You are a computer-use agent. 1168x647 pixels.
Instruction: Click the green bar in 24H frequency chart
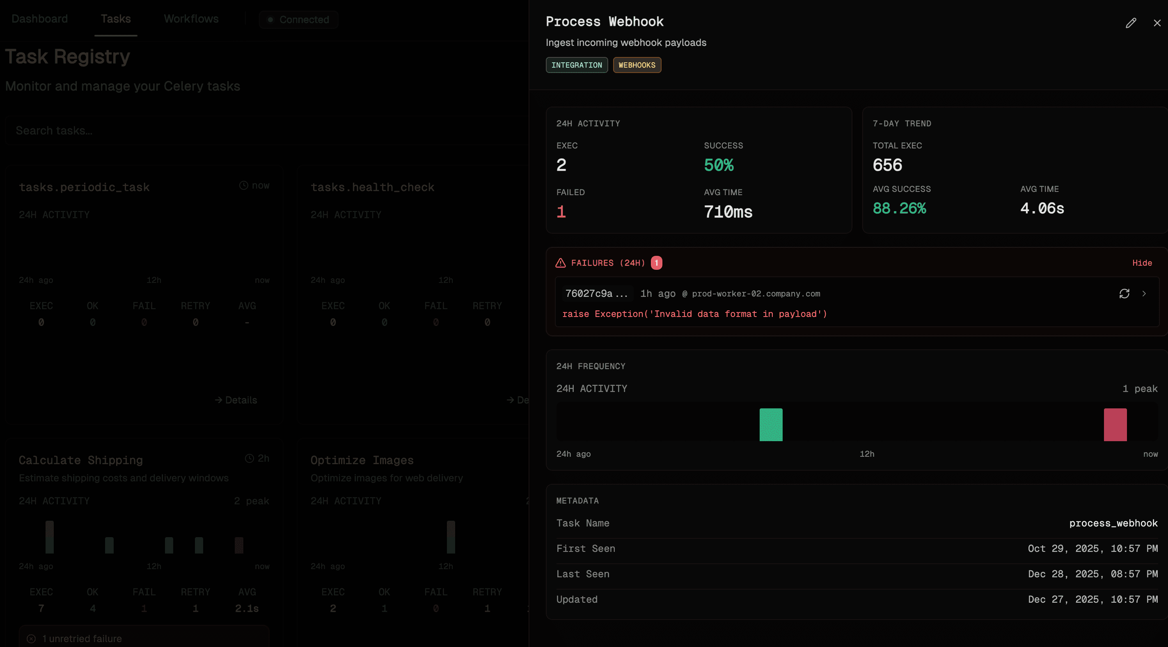pos(771,424)
